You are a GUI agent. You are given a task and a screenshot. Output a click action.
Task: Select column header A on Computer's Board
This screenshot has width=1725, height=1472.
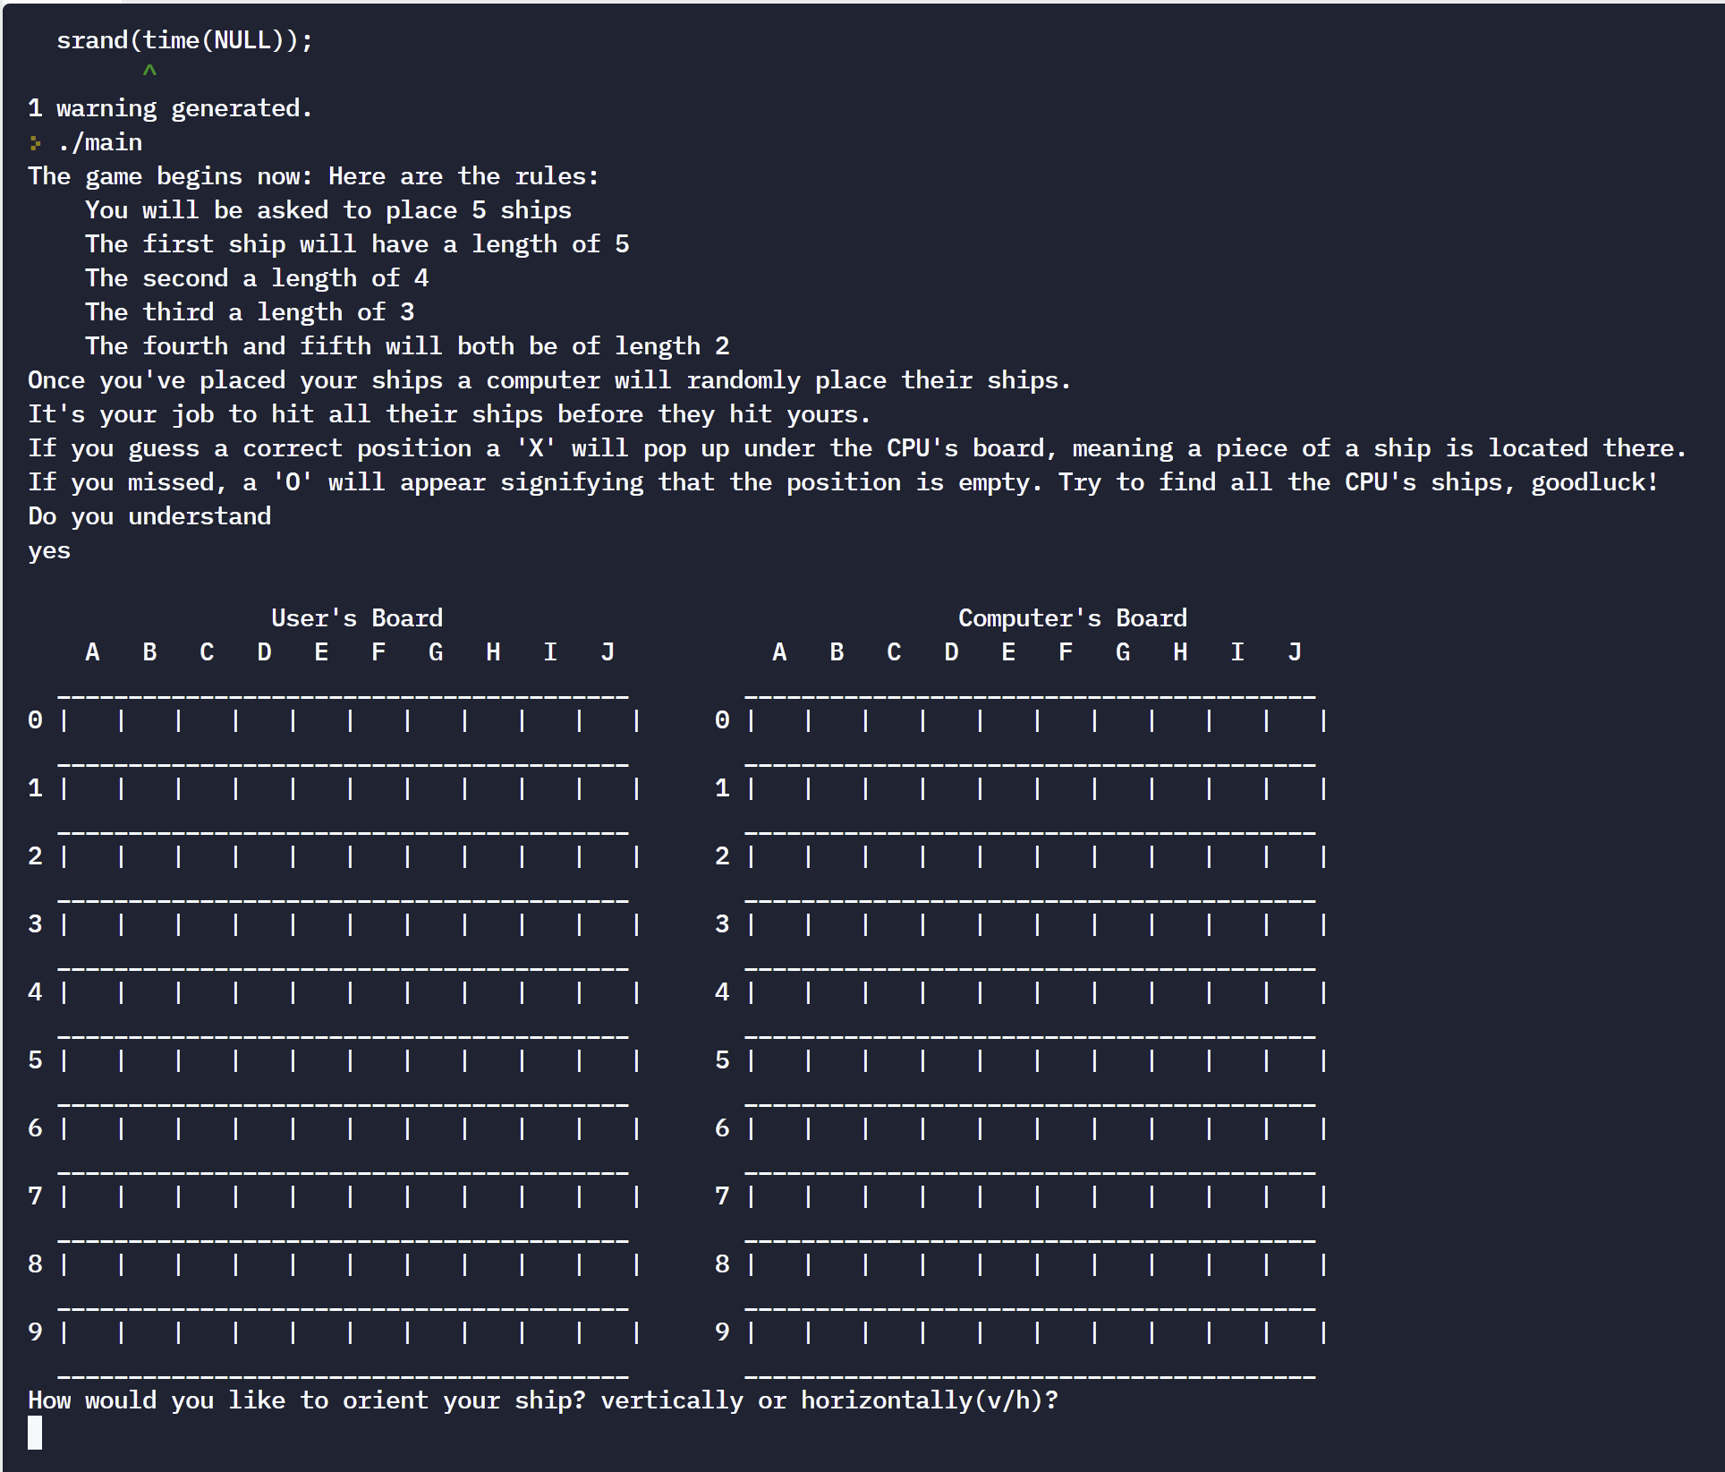pos(779,651)
